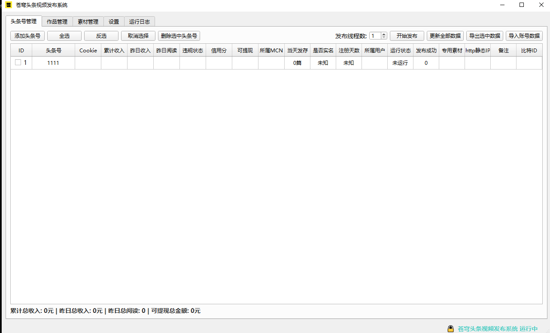Viewport: 550px width, 333px height.
Task: Click 删除选中头条号 button
Action: [x=179, y=36]
